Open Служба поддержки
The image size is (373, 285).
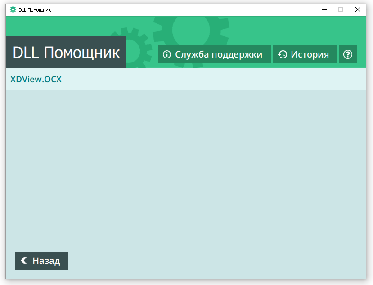coord(214,54)
